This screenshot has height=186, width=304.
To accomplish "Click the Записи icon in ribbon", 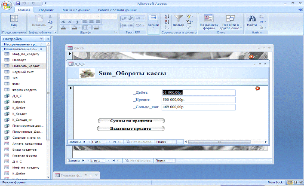I will 153,20.
